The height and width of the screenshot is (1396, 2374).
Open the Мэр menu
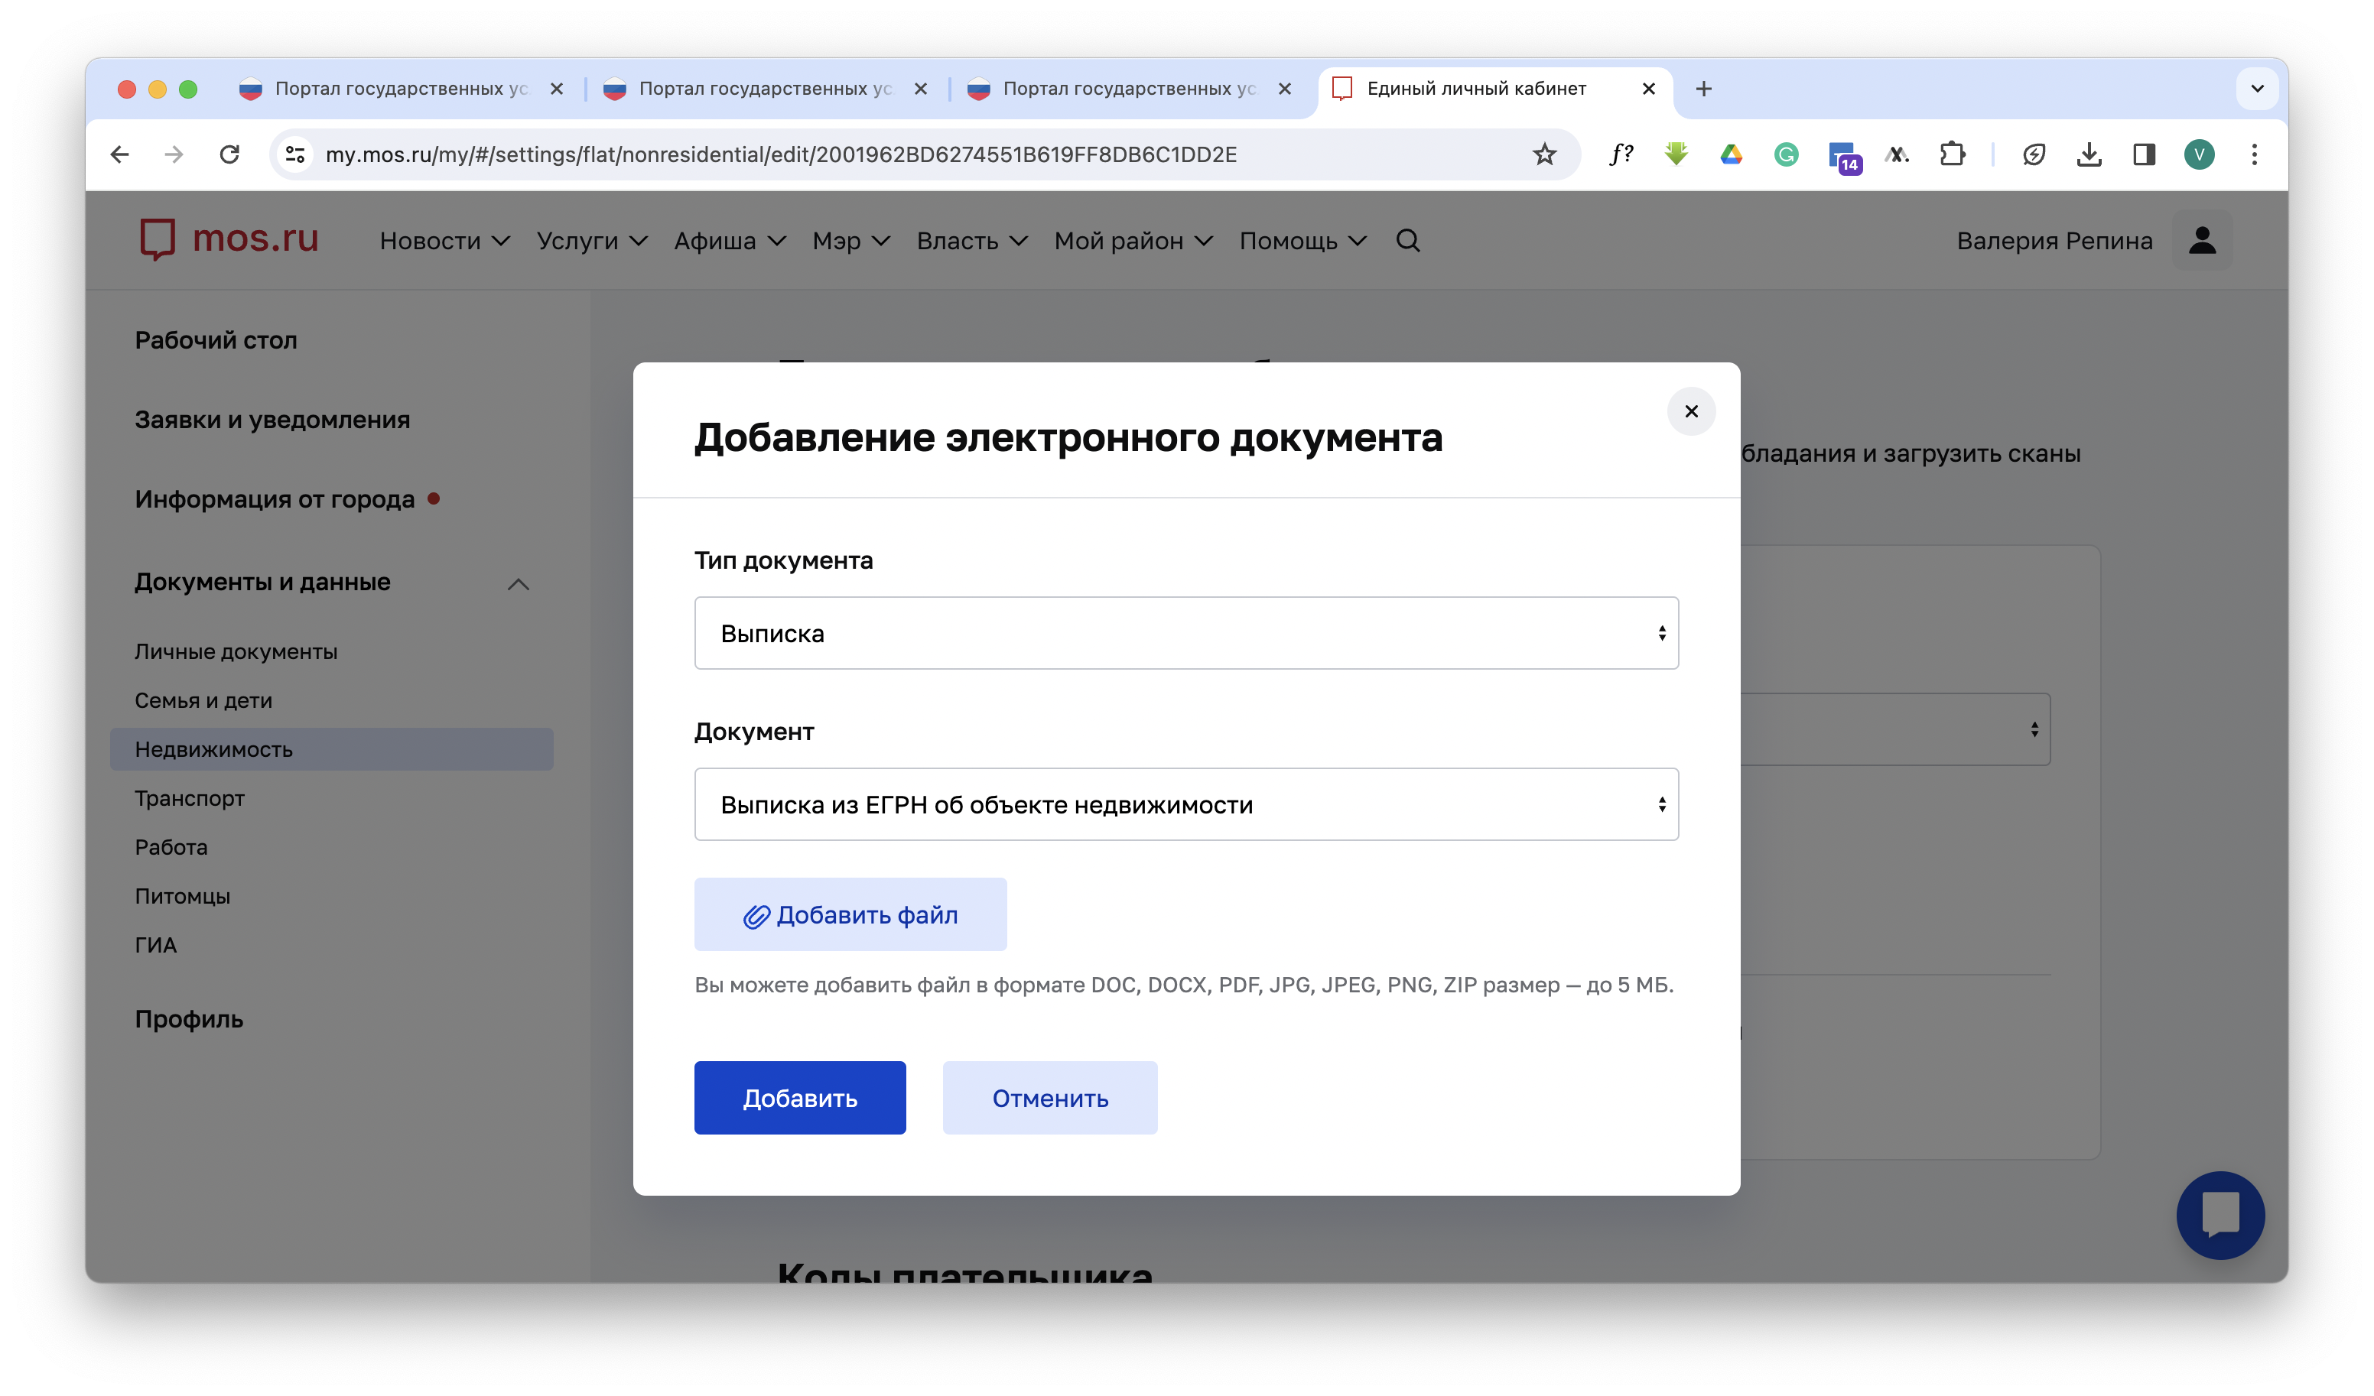850,241
